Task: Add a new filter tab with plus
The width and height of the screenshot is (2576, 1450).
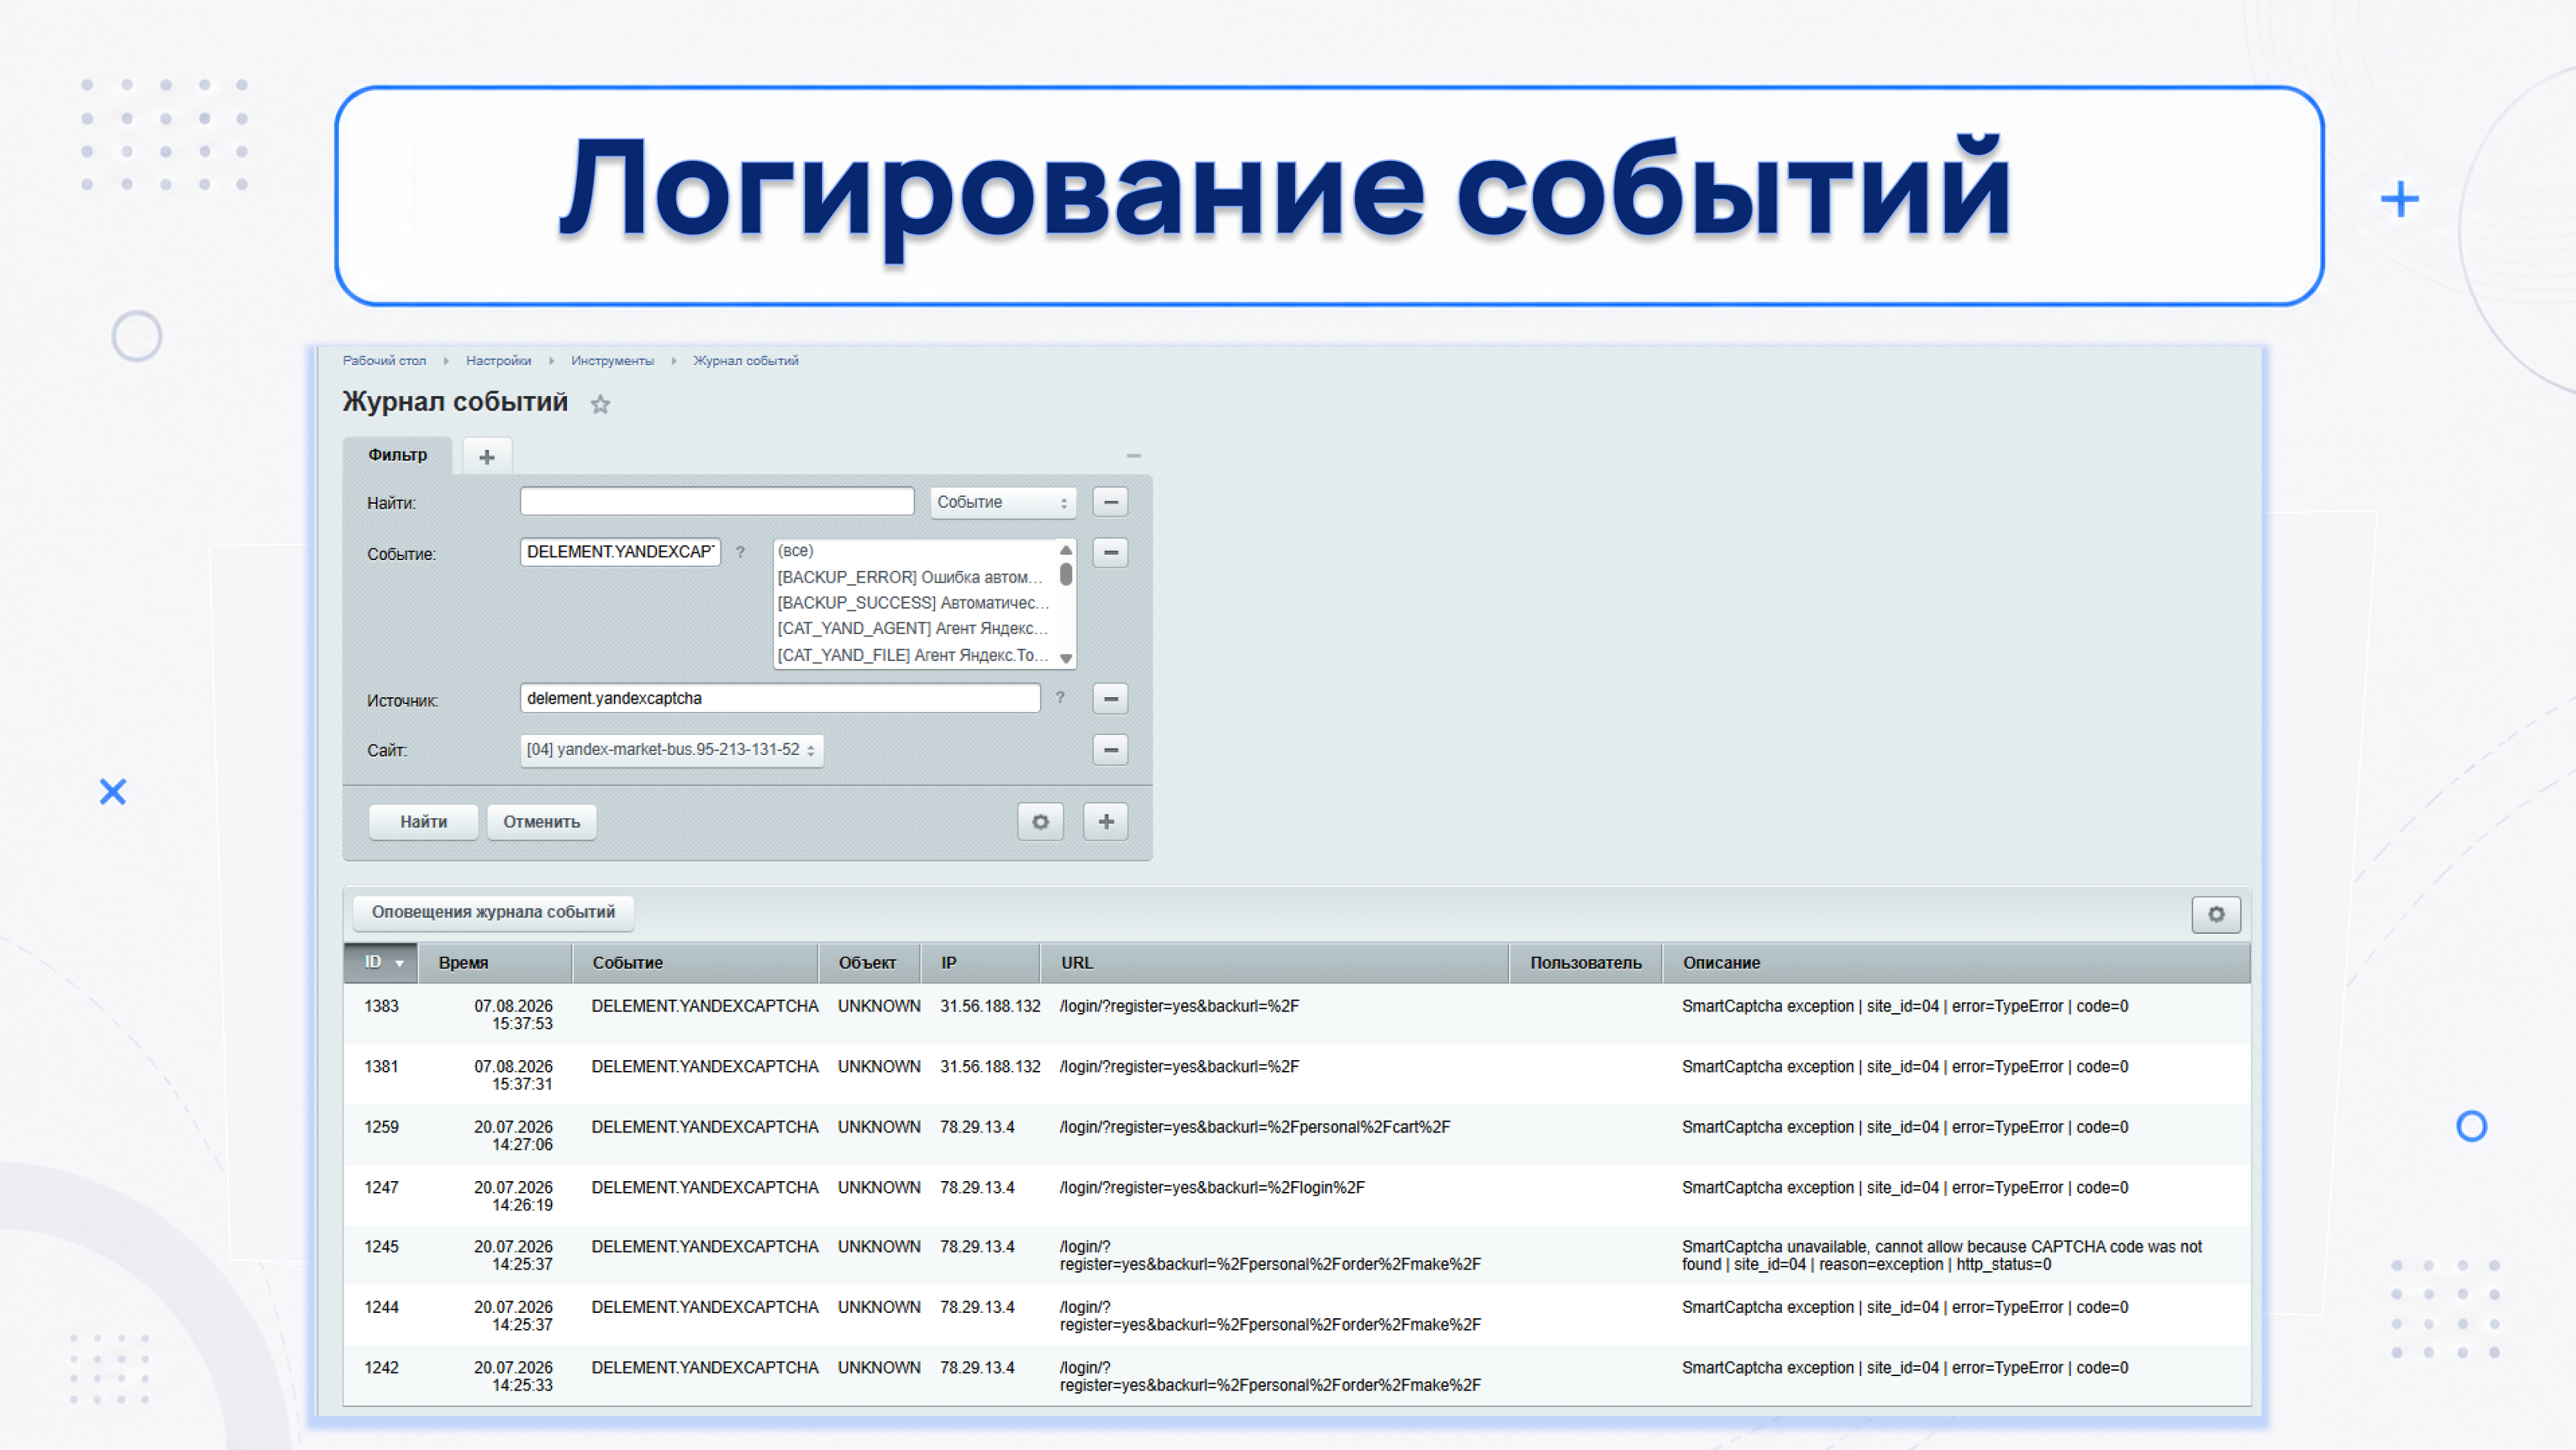Action: coord(487,457)
